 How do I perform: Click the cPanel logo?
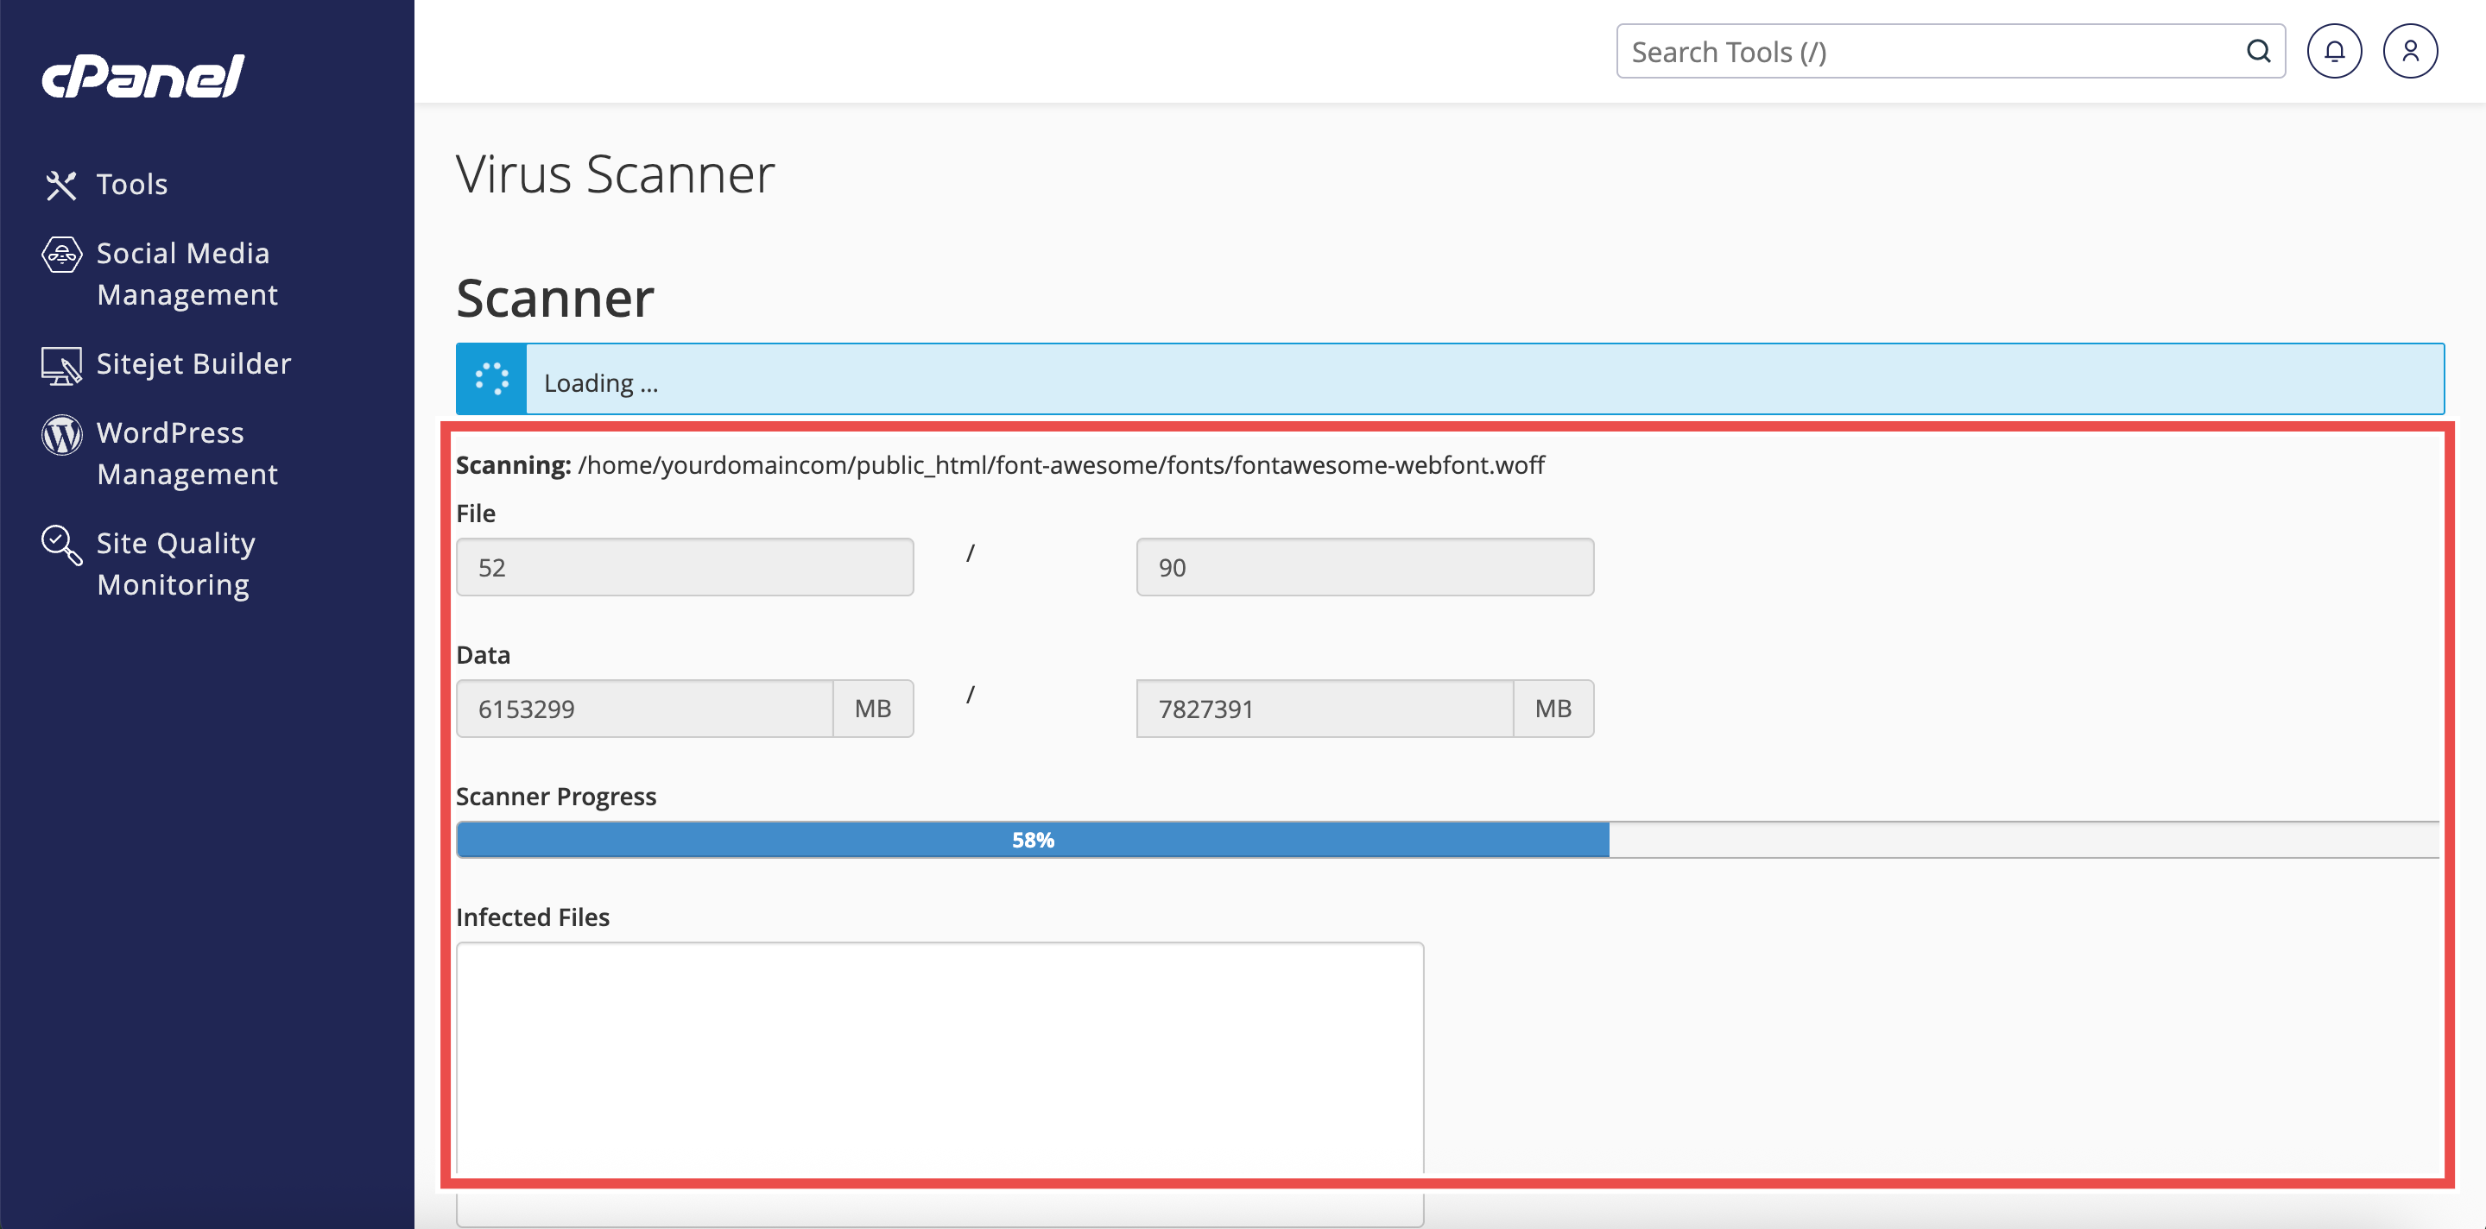142,76
